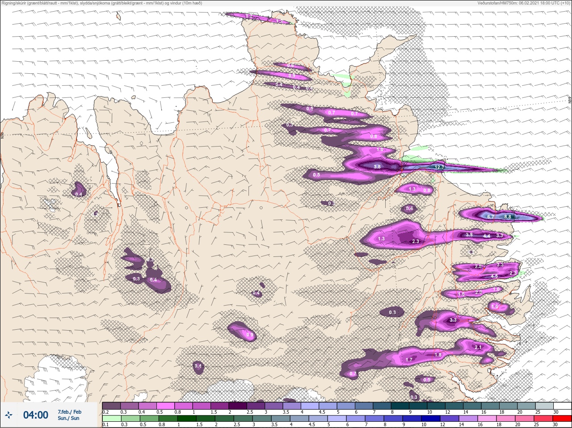Click the 12.3 precipitation value on the map

coord(439,168)
